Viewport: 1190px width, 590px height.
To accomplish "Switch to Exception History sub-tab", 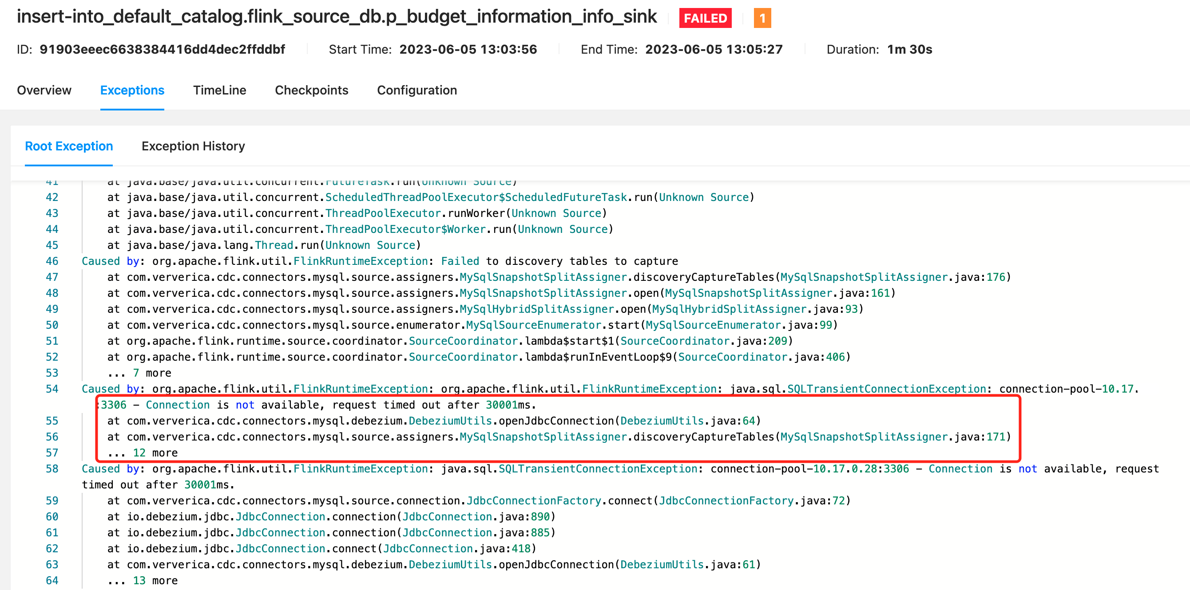I will point(193,146).
